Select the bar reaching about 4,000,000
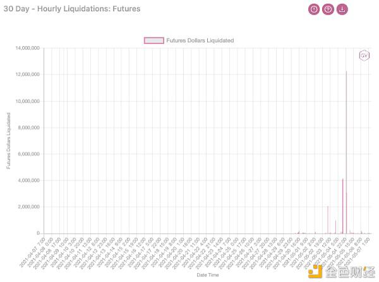 pos(343,206)
